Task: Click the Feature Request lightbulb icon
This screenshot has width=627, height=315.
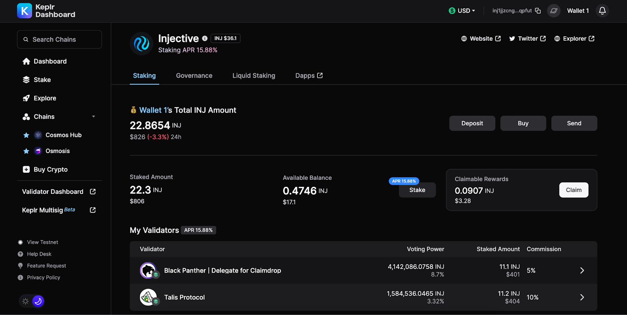Action: pyautogui.click(x=20, y=266)
